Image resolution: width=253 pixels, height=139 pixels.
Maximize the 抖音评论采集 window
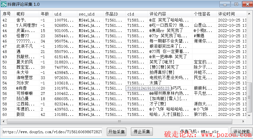(236, 4)
